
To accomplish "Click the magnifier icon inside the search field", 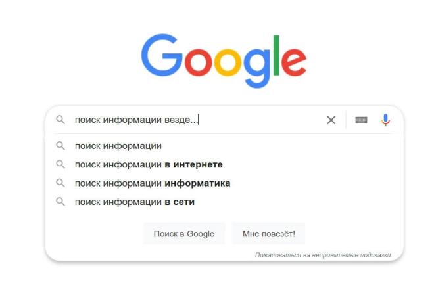I will pos(60,120).
